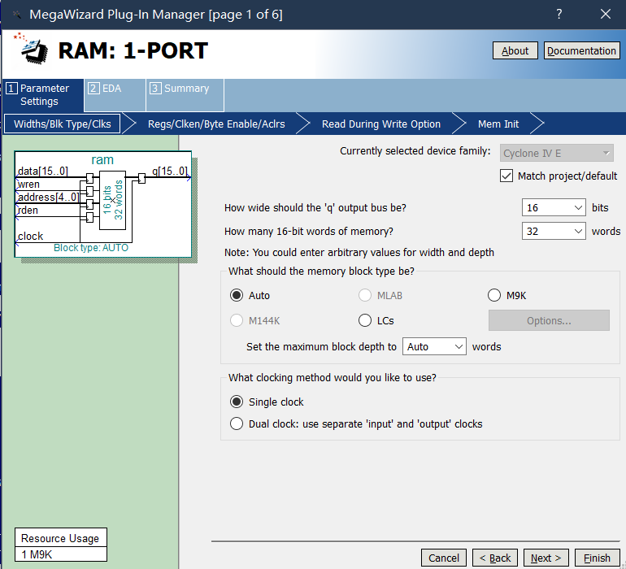Image resolution: width=626 pixels, height=569 pixels.
Task: Go to Read During Write Option step
Action: [380, 124]
